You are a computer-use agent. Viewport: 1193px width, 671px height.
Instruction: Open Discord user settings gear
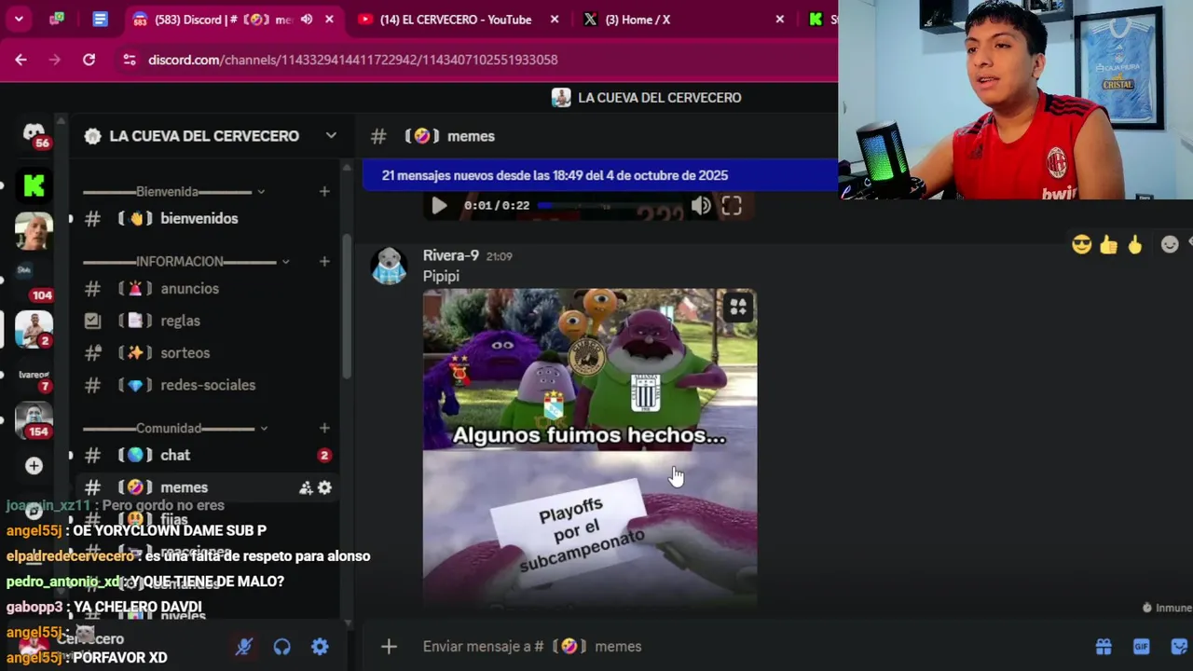320,646
